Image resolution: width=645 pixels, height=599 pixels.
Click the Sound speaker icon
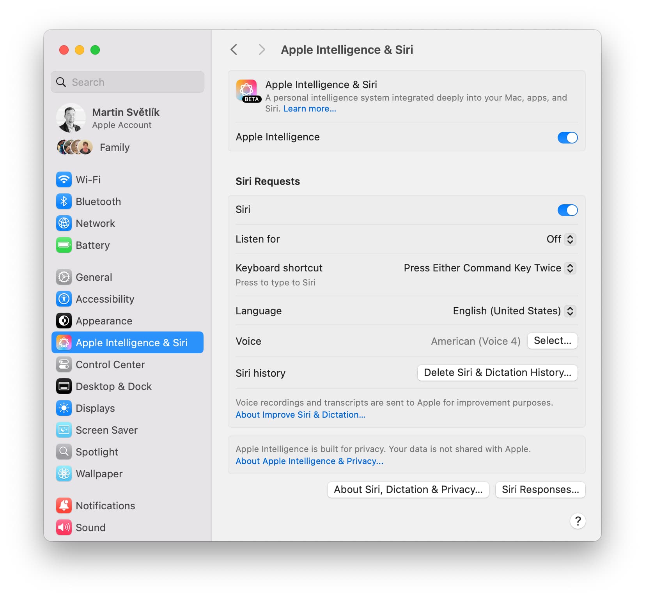click(x=64, y=528)
